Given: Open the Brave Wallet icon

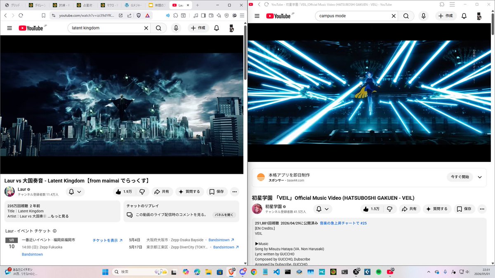Looking at the screenshot, I should [x=211, y=15].
